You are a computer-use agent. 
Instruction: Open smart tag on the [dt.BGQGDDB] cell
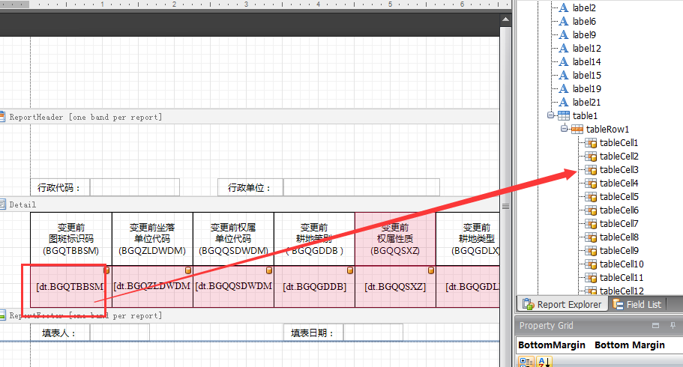pos(350,270)
